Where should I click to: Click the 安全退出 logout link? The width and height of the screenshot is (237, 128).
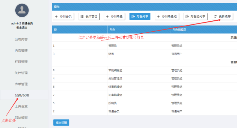tap(22, 28)
